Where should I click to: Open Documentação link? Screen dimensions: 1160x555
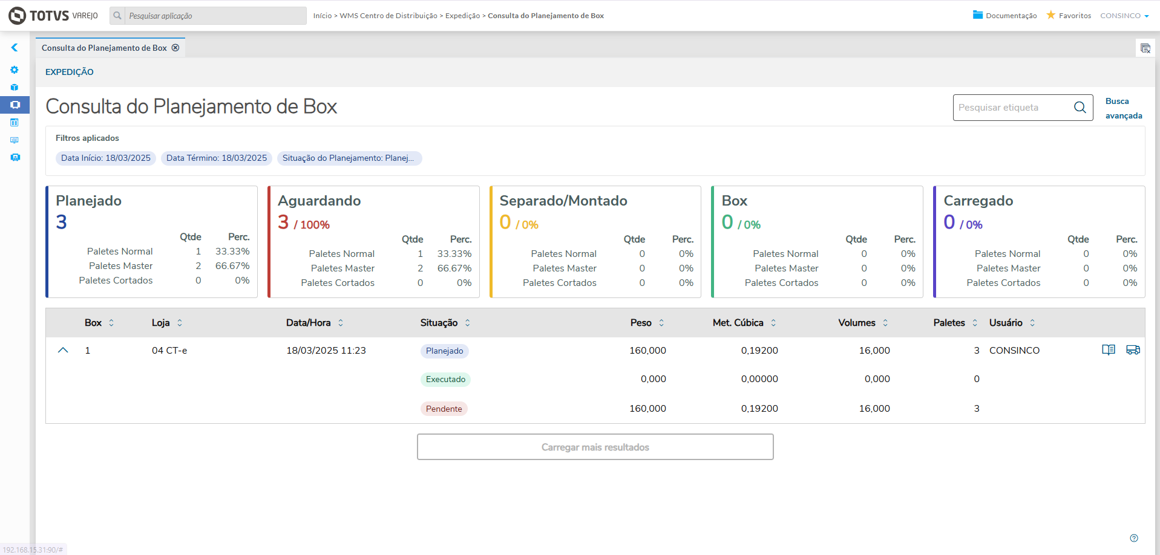(x=1011, y=16)
